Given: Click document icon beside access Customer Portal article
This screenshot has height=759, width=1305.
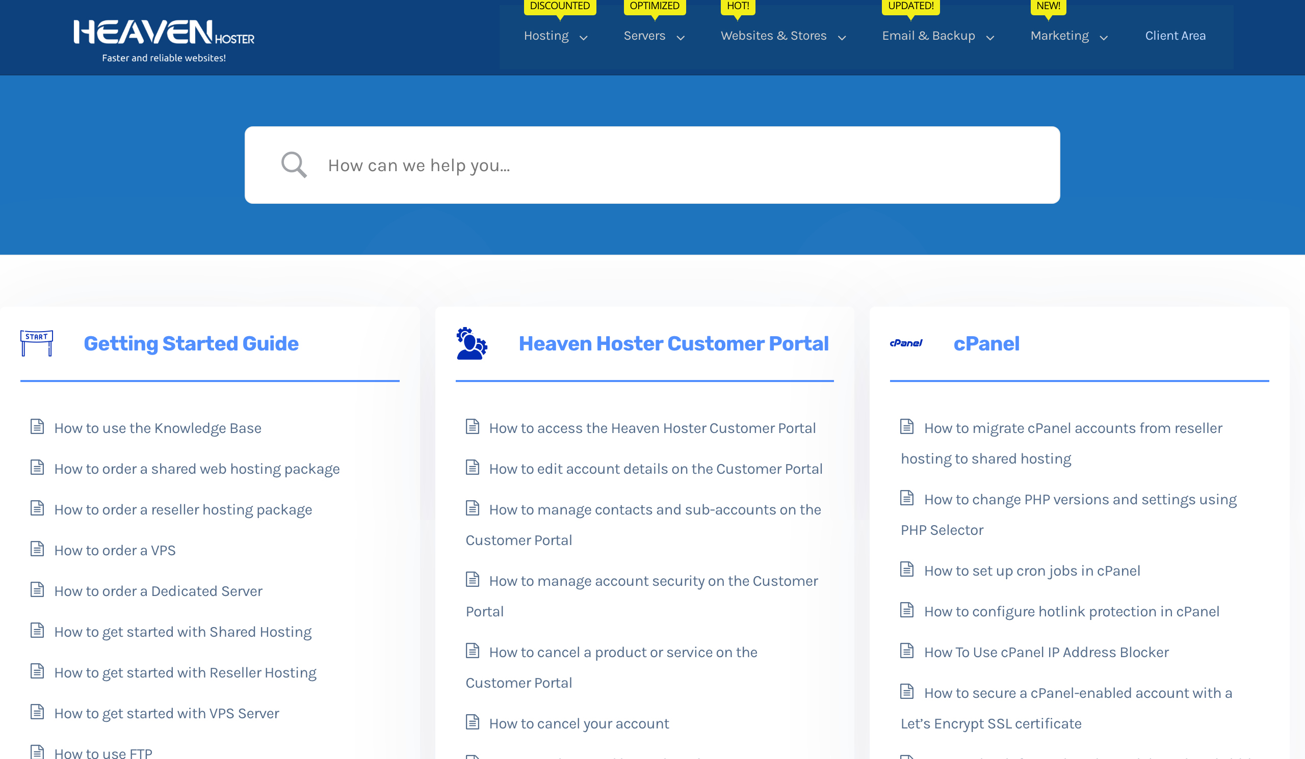Looking at the screenshot, I should tap(472, 426).
